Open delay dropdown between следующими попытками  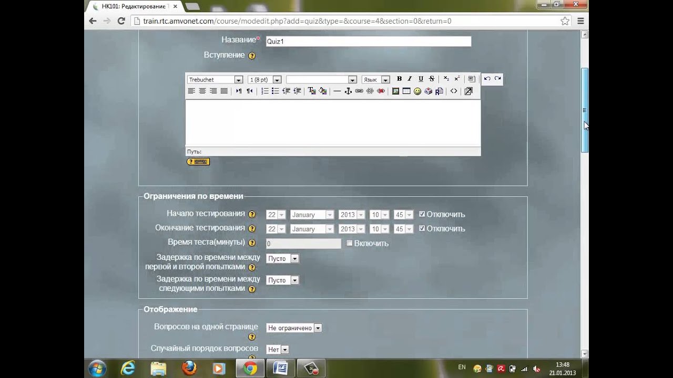(x=282, y=280)
